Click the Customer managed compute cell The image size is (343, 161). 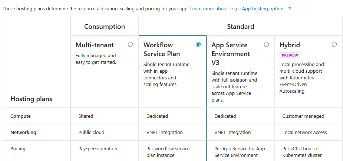tap(303, 116)
